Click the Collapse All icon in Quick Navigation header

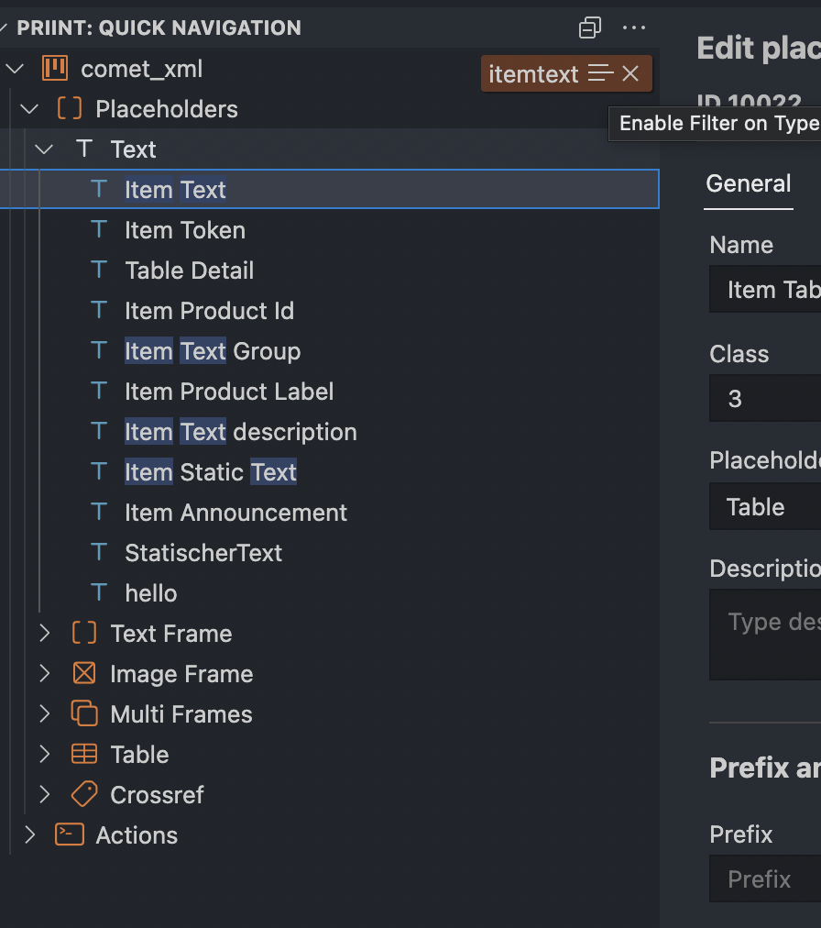pos(590,28)
